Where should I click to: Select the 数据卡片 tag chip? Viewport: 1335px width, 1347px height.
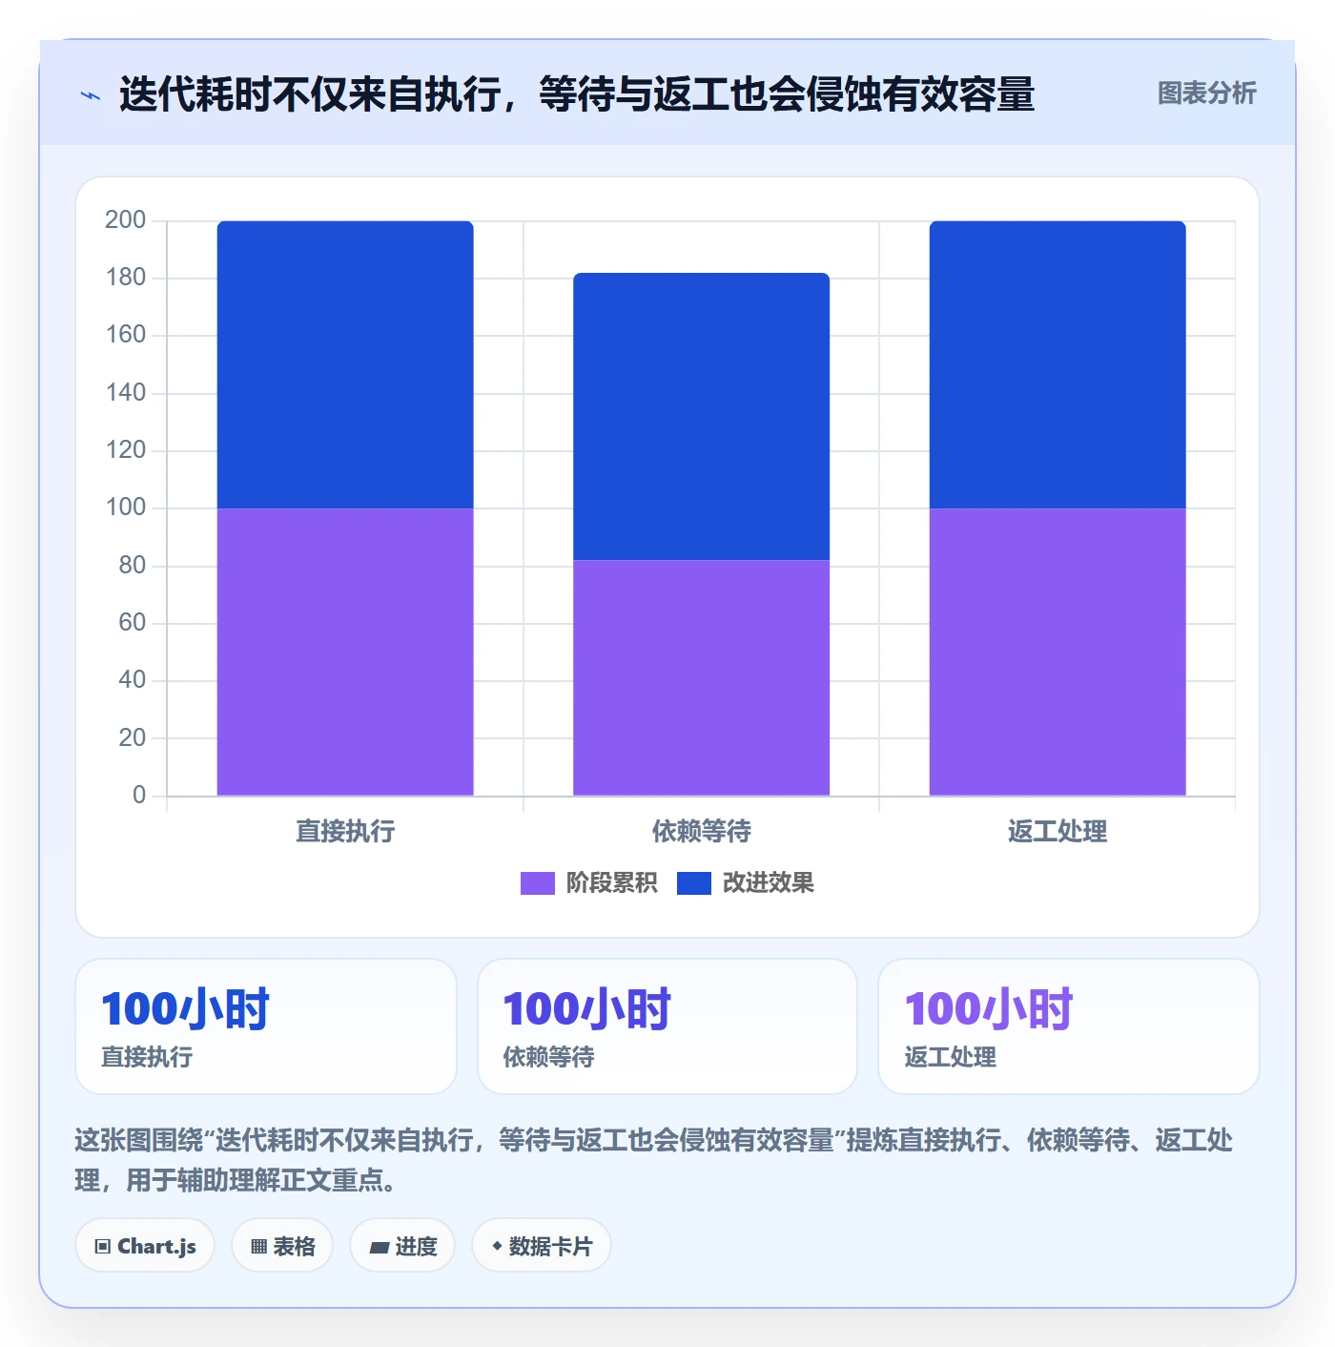pyautogui.click(x=541, y=1246)
